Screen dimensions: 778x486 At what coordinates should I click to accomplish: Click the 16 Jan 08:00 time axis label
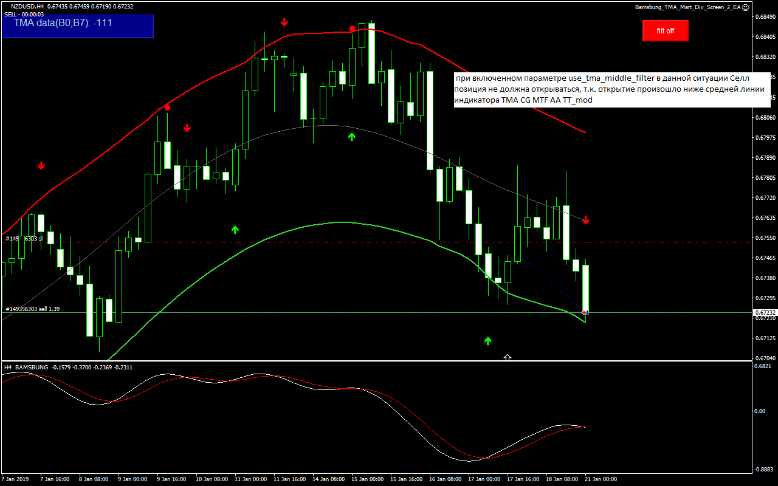pos(446,479)
